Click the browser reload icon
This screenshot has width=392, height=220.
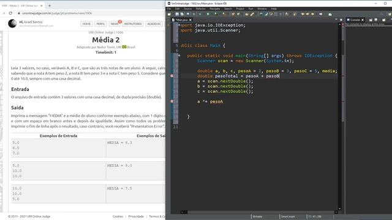(x=10, y=13)
